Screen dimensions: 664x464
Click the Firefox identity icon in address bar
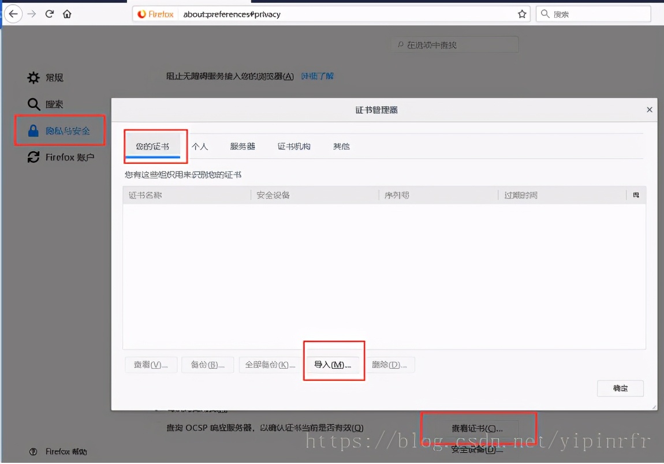click(x=155, y=14)
